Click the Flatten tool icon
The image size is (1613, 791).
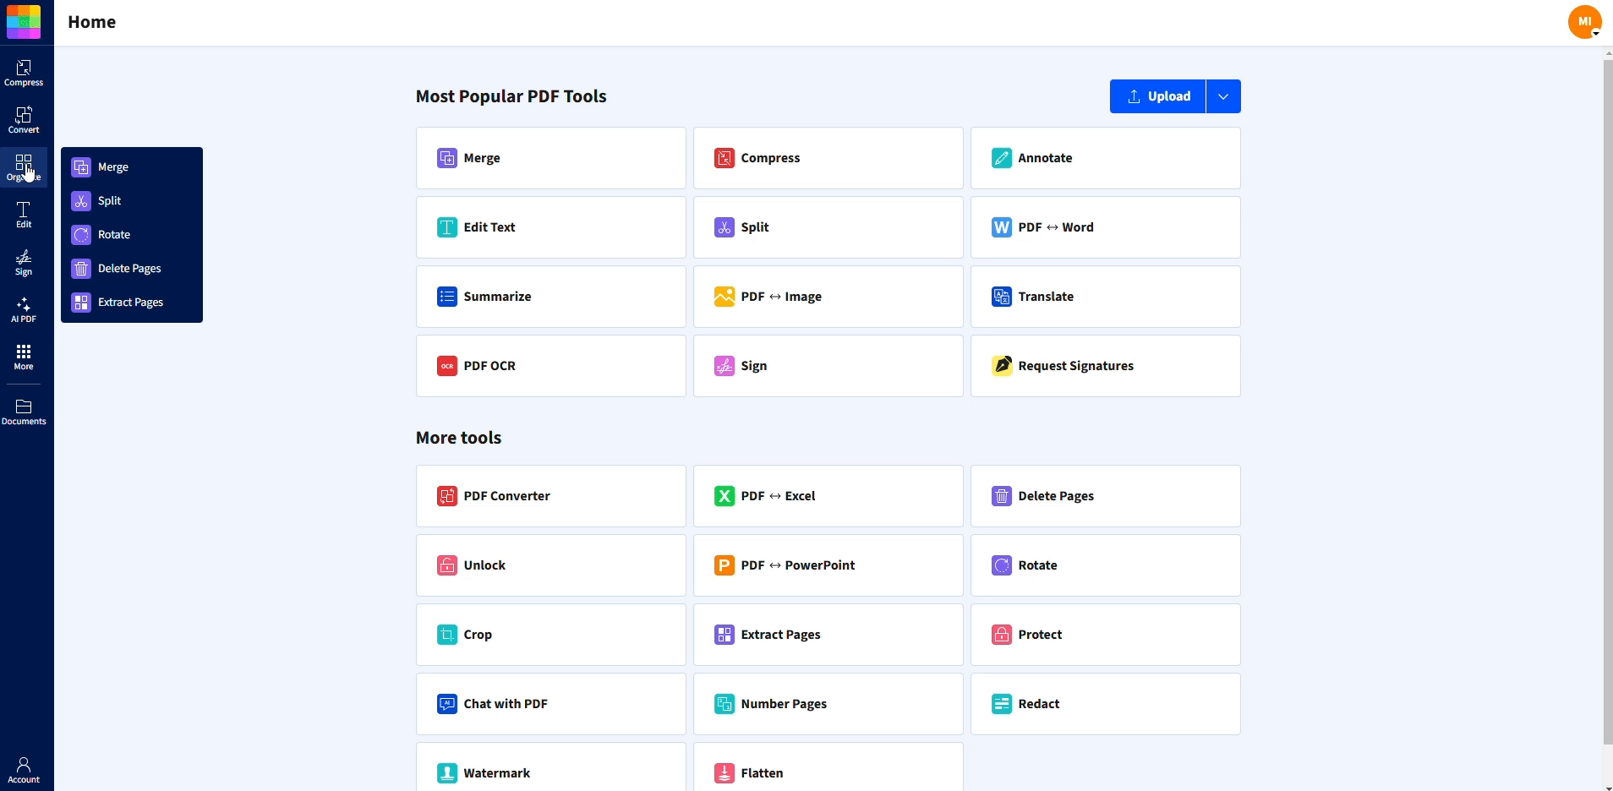[724, 773]
